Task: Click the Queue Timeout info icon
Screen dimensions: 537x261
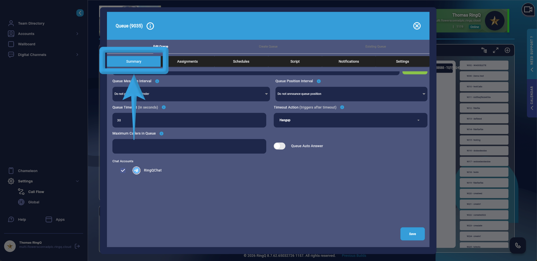Action: [x=164, y=107]
